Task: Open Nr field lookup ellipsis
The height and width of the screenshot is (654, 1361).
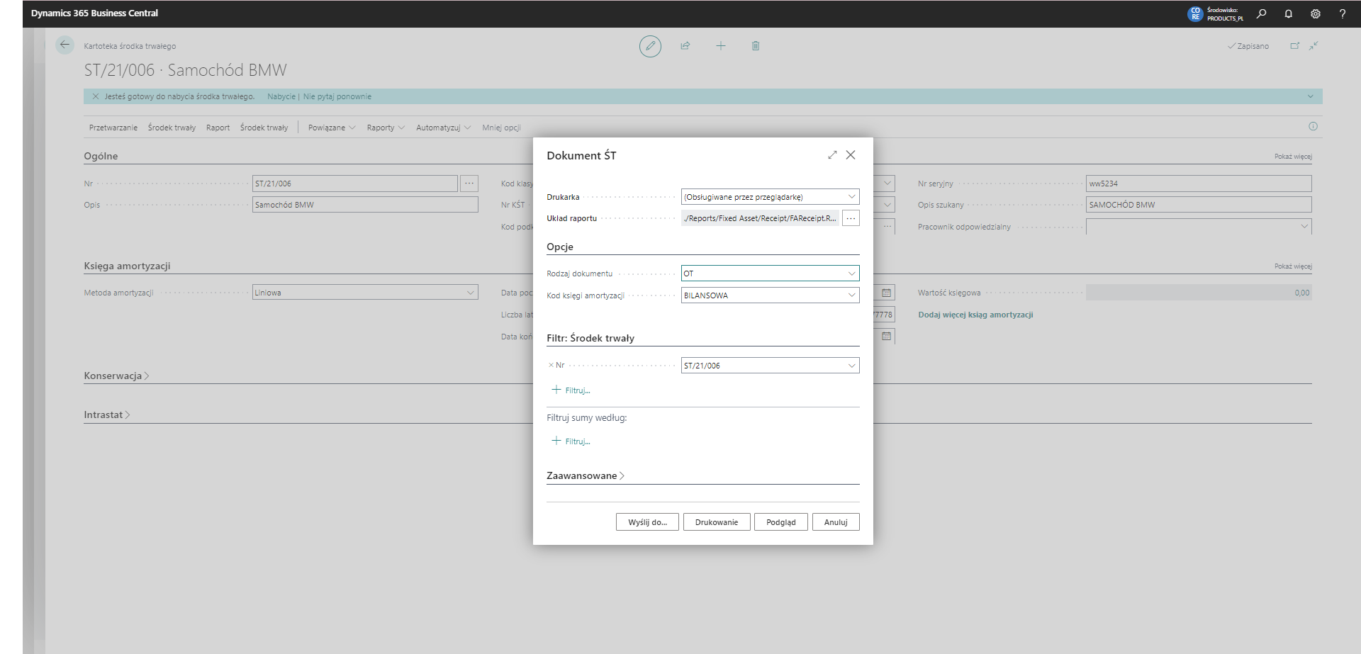Action: 469,184
